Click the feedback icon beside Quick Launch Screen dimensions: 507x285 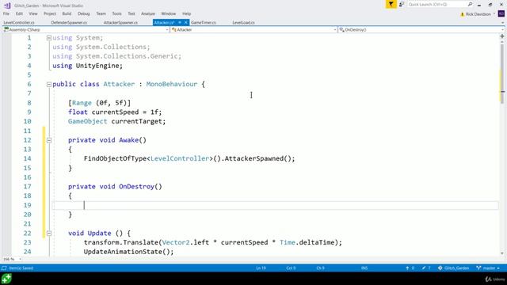click(402, 4)
